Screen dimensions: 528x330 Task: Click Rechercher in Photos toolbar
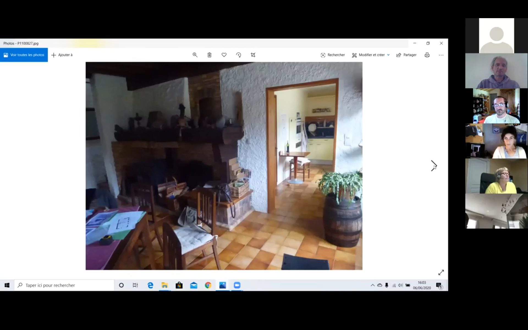click(332, 55)
